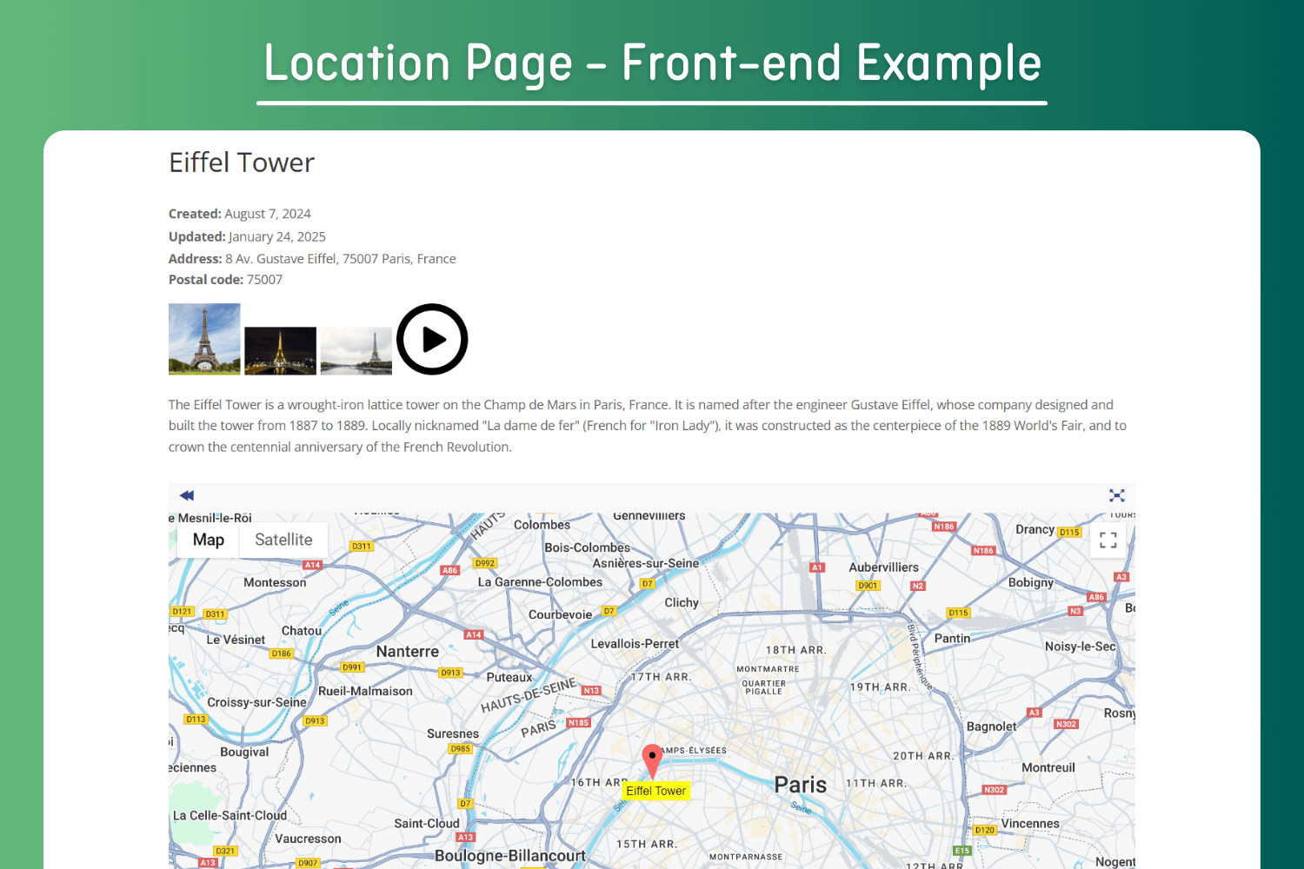Click the Vincennes label on map
The image size is (1304, 869).
click(x=1030, y=824)
